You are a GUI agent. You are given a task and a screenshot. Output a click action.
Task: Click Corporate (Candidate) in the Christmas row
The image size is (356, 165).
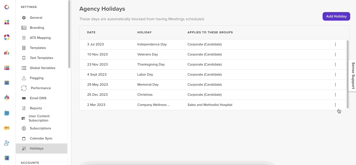coord(205,95)
